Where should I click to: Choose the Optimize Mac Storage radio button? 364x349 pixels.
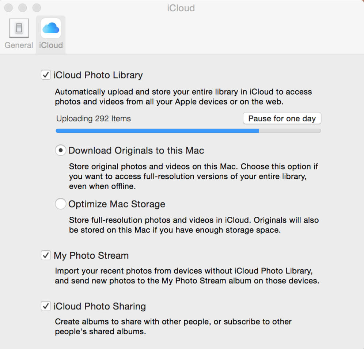[x=61, y=204]
